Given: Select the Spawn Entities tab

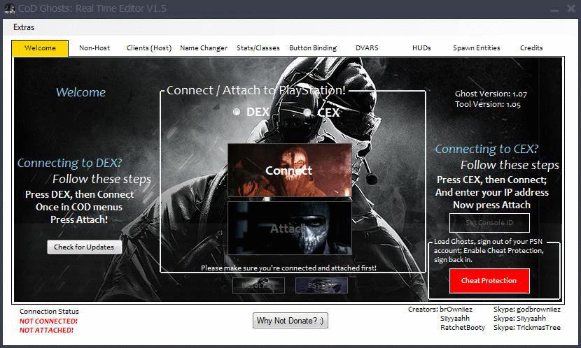Looking at the screenshot, I should [x=476, y=48].
